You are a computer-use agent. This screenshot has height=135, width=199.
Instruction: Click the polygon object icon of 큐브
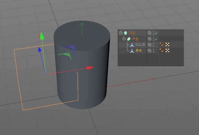click(x=132, y=51)
